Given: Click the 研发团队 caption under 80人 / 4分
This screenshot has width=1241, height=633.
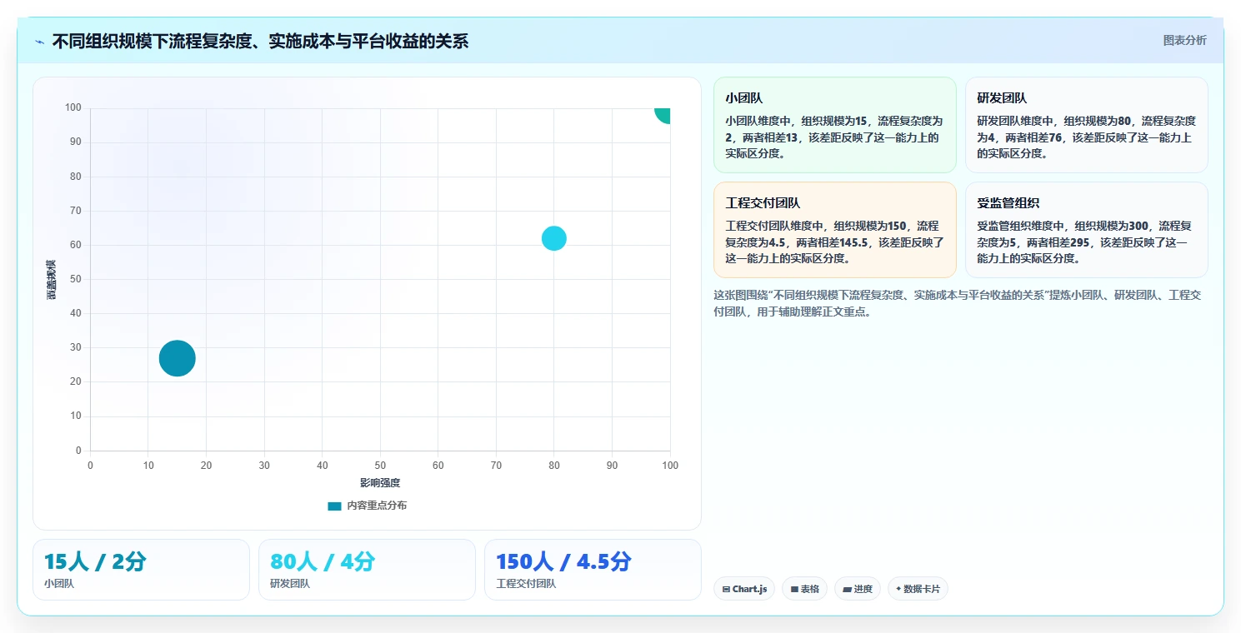Looking at the screenshot, I should (290, 584).
